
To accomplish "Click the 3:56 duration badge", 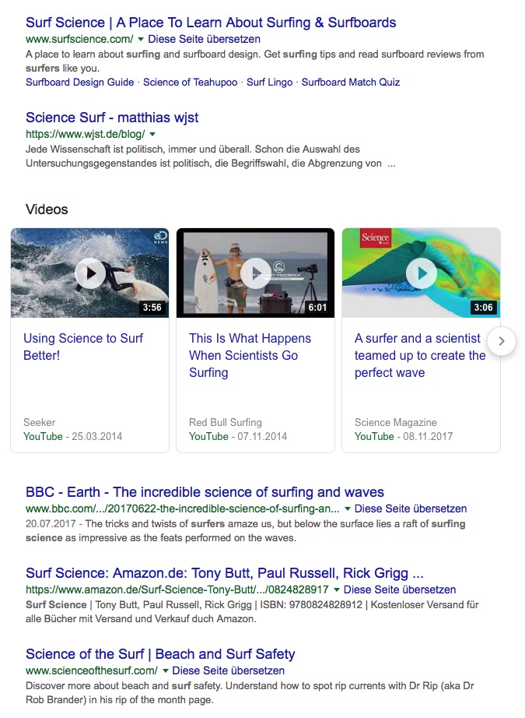I will pos(152,308).
